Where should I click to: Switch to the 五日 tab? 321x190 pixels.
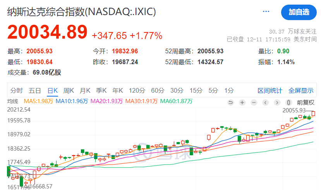pos(35,90)
